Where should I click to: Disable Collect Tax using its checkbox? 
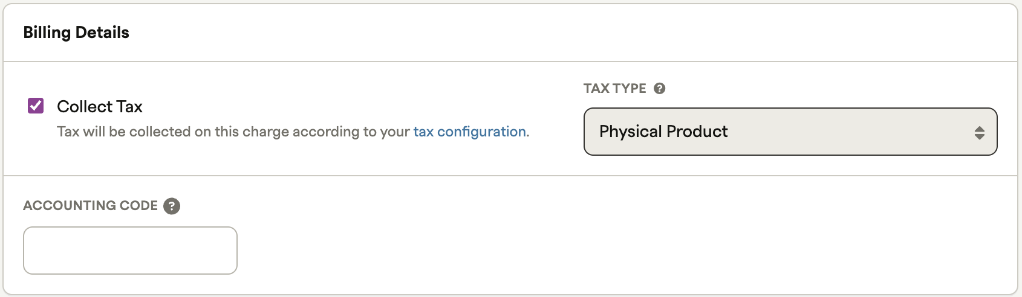36,106
